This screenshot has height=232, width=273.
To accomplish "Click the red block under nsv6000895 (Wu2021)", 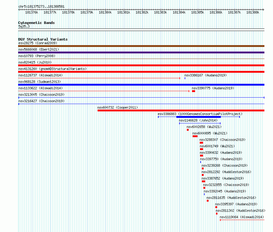I will point(195,136).
